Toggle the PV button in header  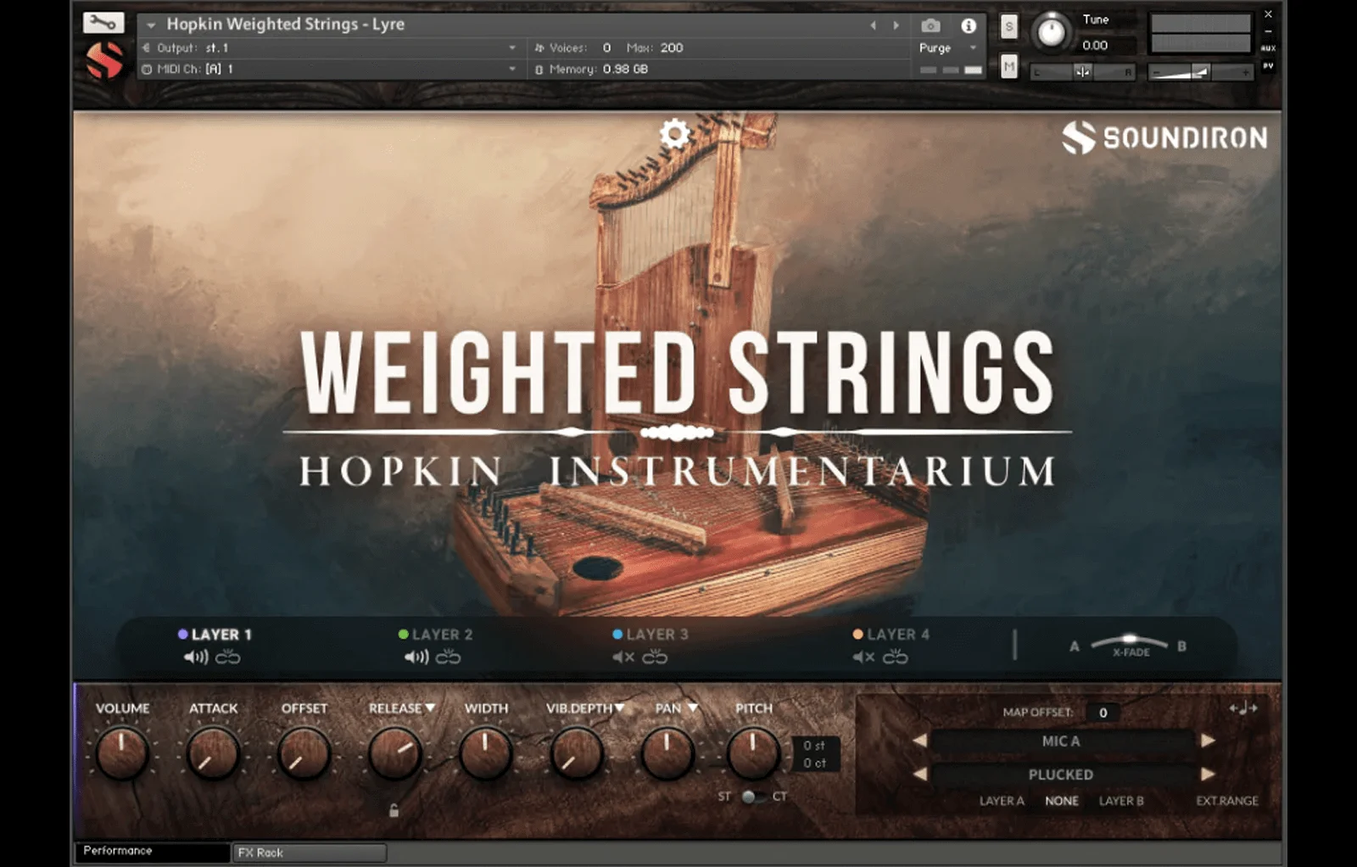pyautogui.click(x=1268, y=65)
